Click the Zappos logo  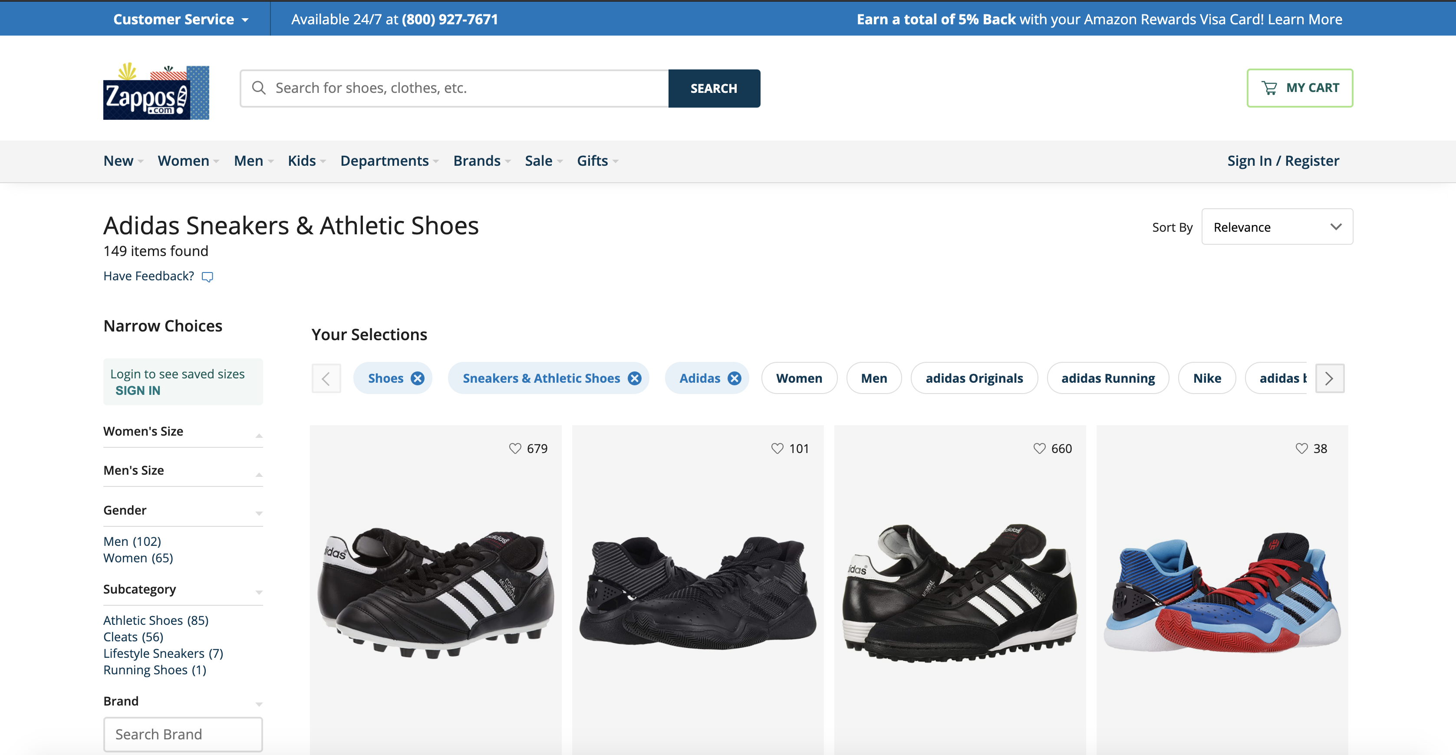click(x=156, y=91)
